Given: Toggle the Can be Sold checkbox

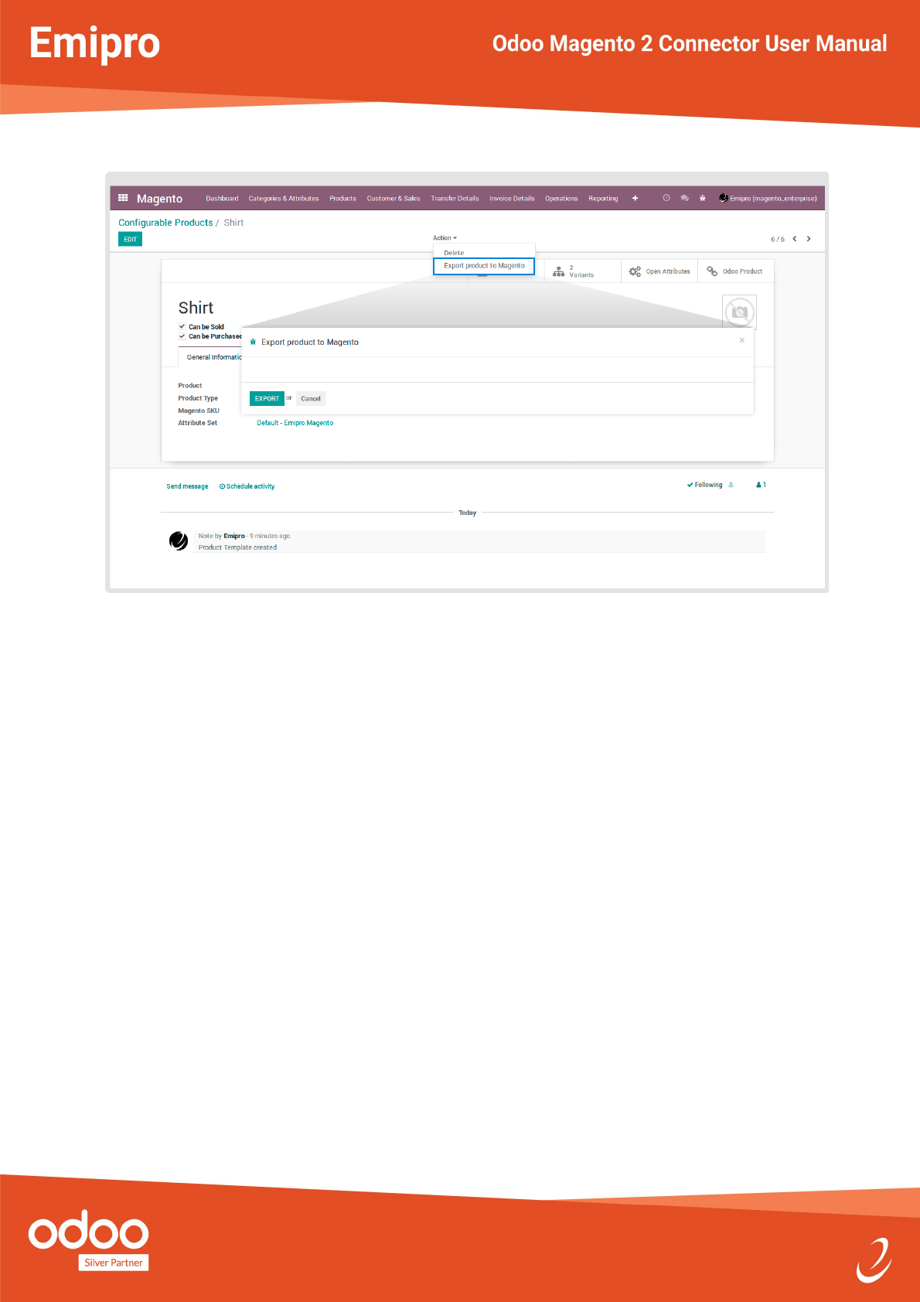Looking at the screenshot, I should 182,326.
